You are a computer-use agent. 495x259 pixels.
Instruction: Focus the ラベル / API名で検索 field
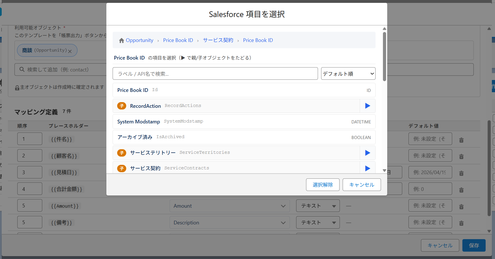pyautogui.click(x=215, y=73)
